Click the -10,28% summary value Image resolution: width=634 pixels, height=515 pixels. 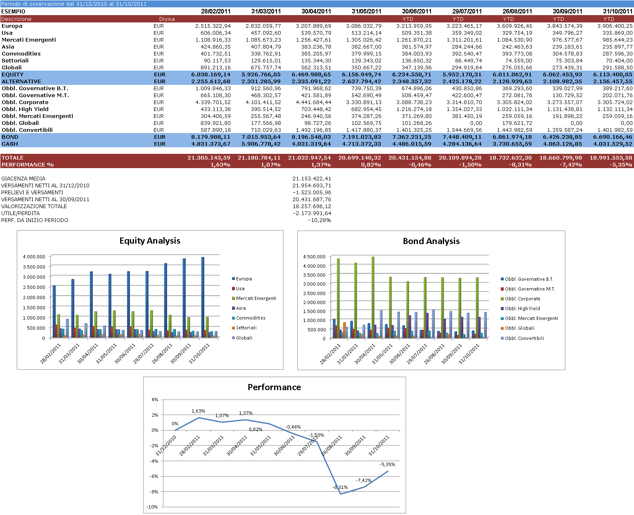coord(319,220)
